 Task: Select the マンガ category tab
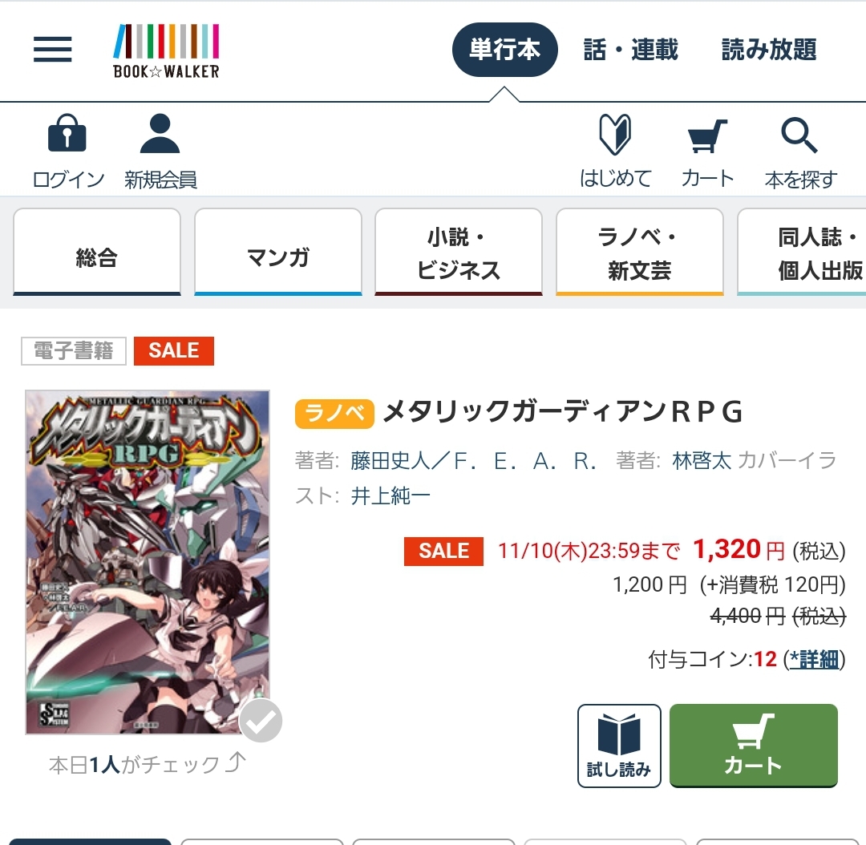pos(277,252)
